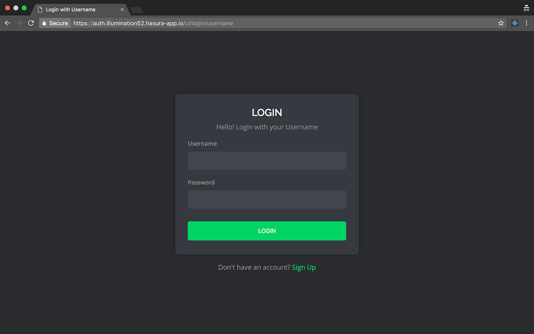Open a new browser tab
Image resolution: width=534 pixels, height=334 pixels.
136,9
